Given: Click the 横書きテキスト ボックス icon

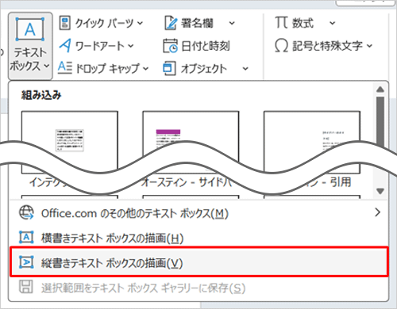Looking at the screenshot, I should point(26,237).
